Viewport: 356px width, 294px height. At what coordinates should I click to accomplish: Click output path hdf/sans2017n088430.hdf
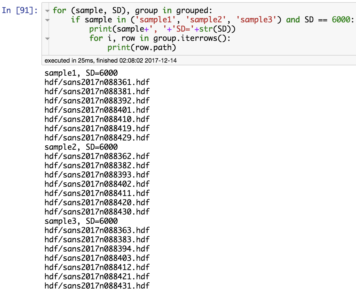[97, 212]
